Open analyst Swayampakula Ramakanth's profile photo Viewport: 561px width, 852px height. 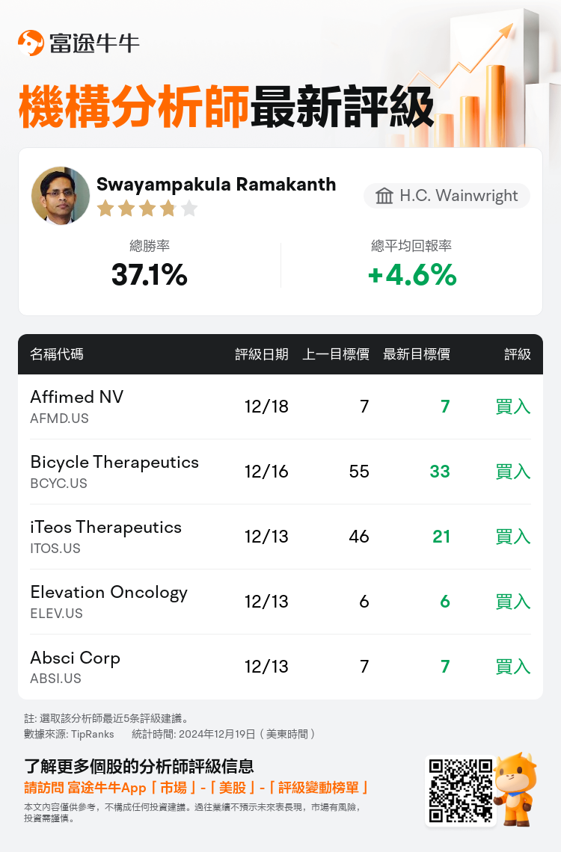[61, 196]
